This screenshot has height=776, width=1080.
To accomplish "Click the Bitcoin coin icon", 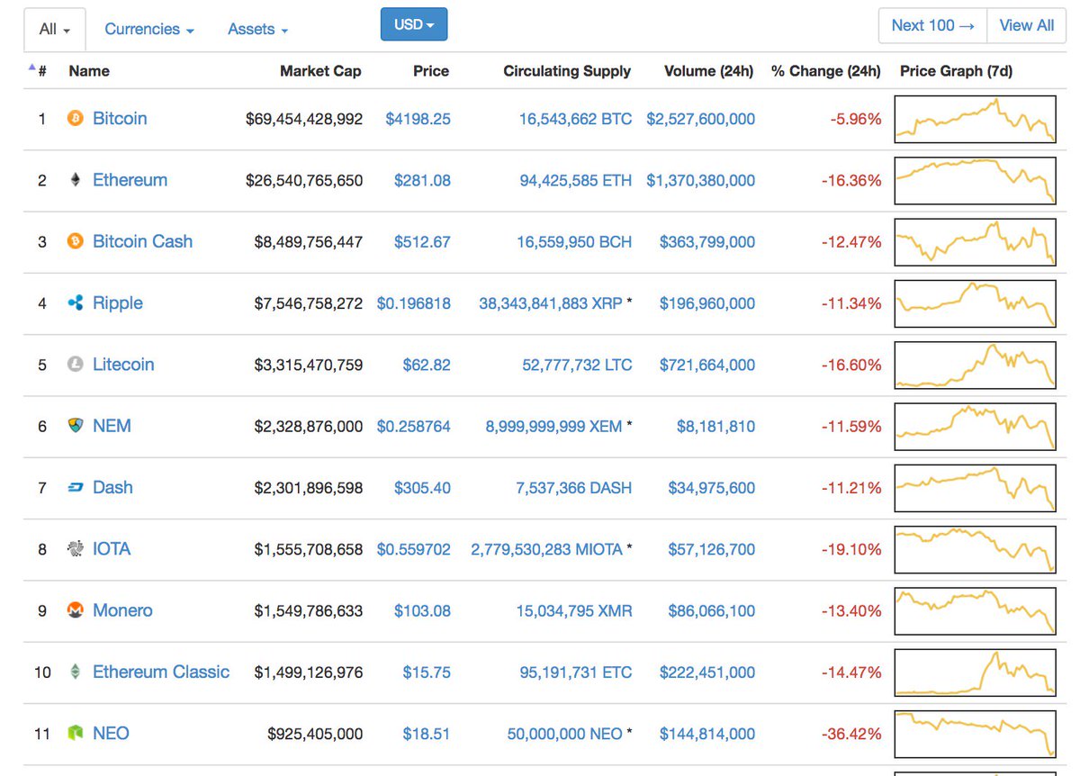I will (x=76, y=118).
